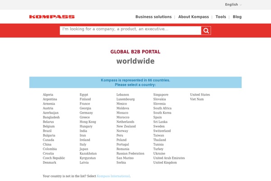Choose Kazakhstan from the list
This screenshot has height=181, width=271.
pyautogui.click(x=88, y=153)
